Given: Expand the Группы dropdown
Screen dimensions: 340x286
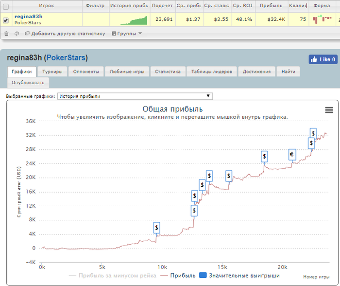Looking at the screenshot, I should click(x=139, y=34).
